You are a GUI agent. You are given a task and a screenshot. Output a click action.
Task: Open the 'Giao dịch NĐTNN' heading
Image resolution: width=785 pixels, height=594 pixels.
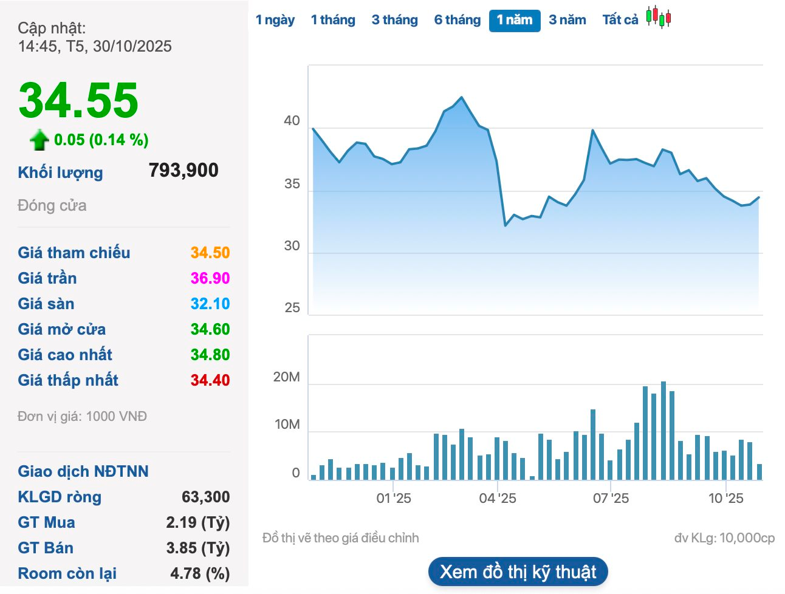83,471
